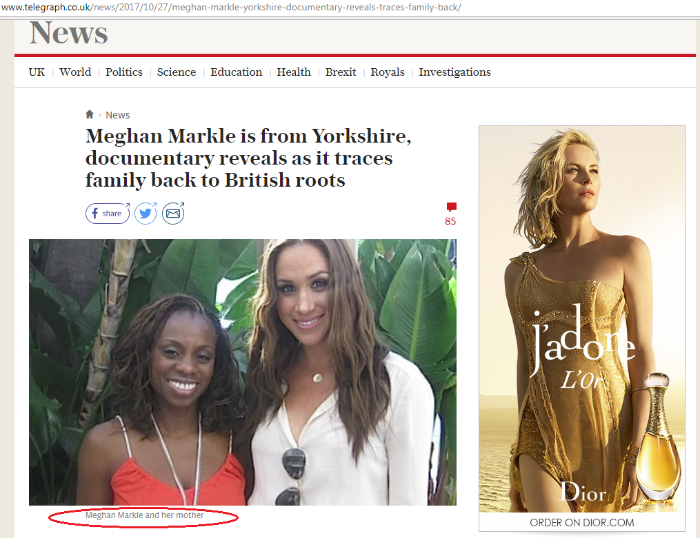Open the UK news section
This screenshot has height=538, width=700.
click(x=37, y=72)
